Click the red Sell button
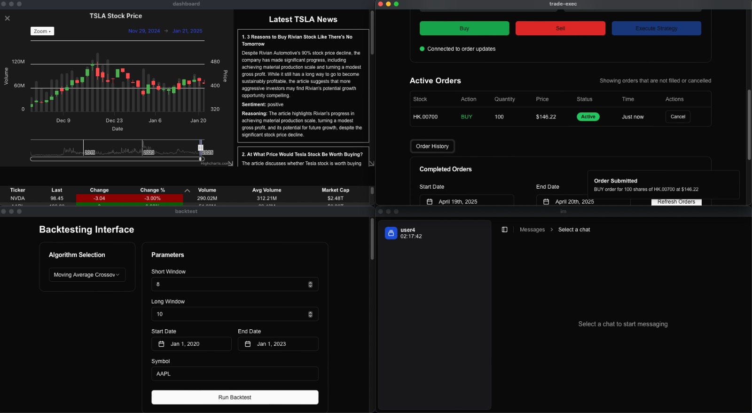The image size is (752, 413). (x=560, y=28)
